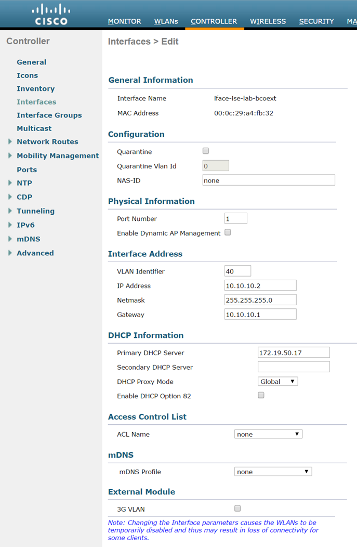Click the Netmask input field
The height and width of the screenshot is (547, 357).
pos(260,299)
